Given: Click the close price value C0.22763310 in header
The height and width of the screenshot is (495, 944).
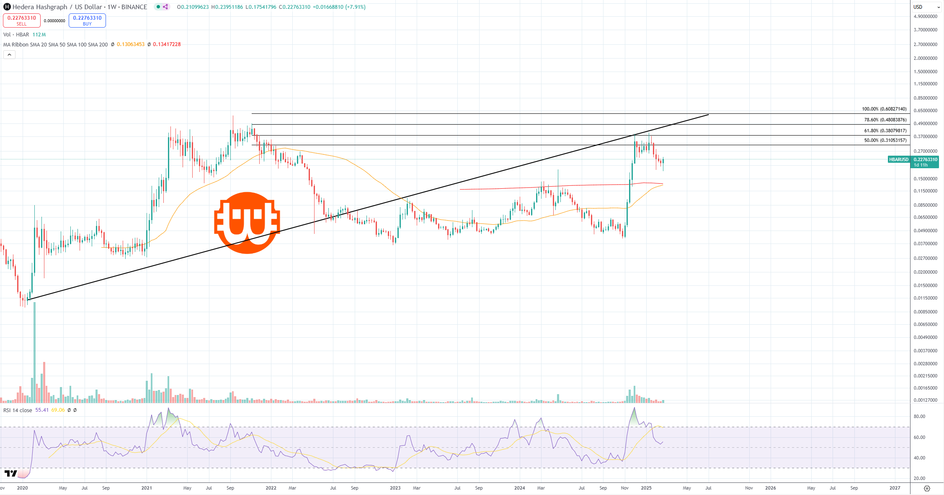Looking at the screenshot, I should coord(294,7).
